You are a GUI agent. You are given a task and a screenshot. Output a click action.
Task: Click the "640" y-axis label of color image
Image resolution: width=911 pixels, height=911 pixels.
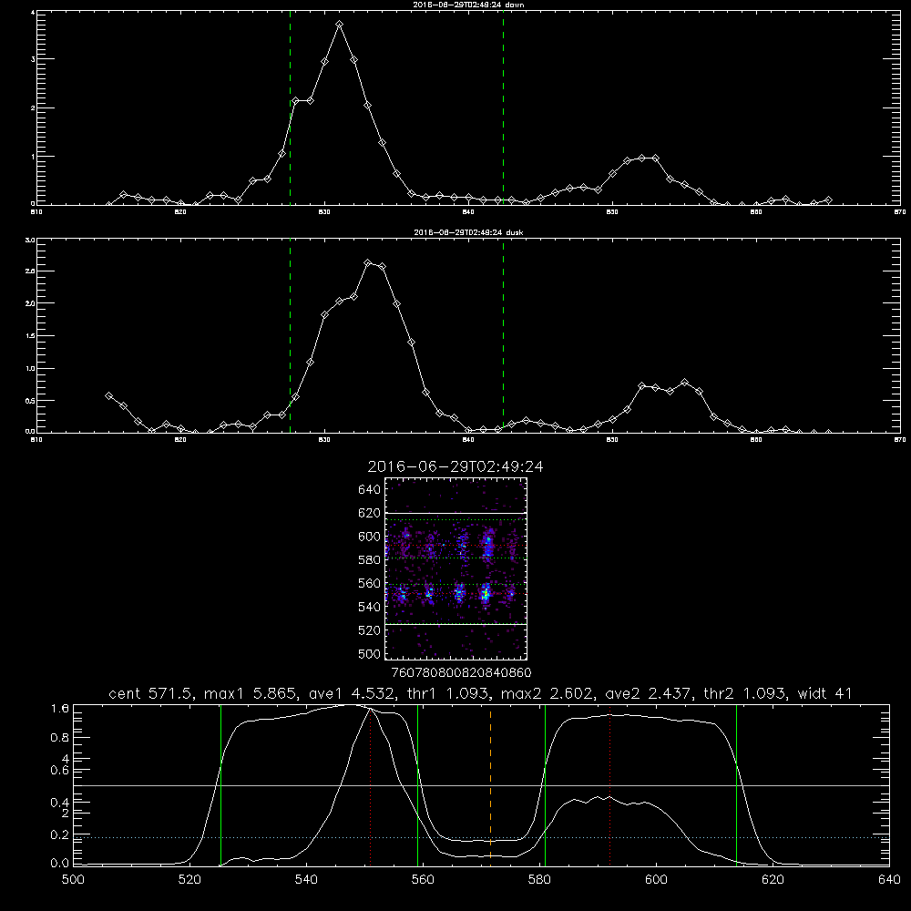pyautogui.click(x=369, y=490)
